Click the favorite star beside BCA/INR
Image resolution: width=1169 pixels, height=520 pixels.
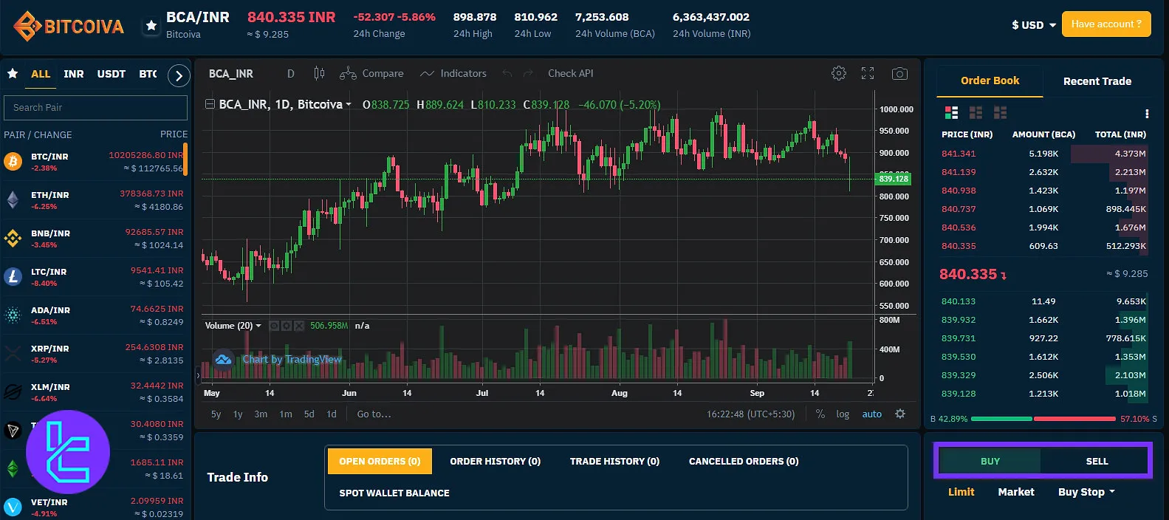point(151,26)
